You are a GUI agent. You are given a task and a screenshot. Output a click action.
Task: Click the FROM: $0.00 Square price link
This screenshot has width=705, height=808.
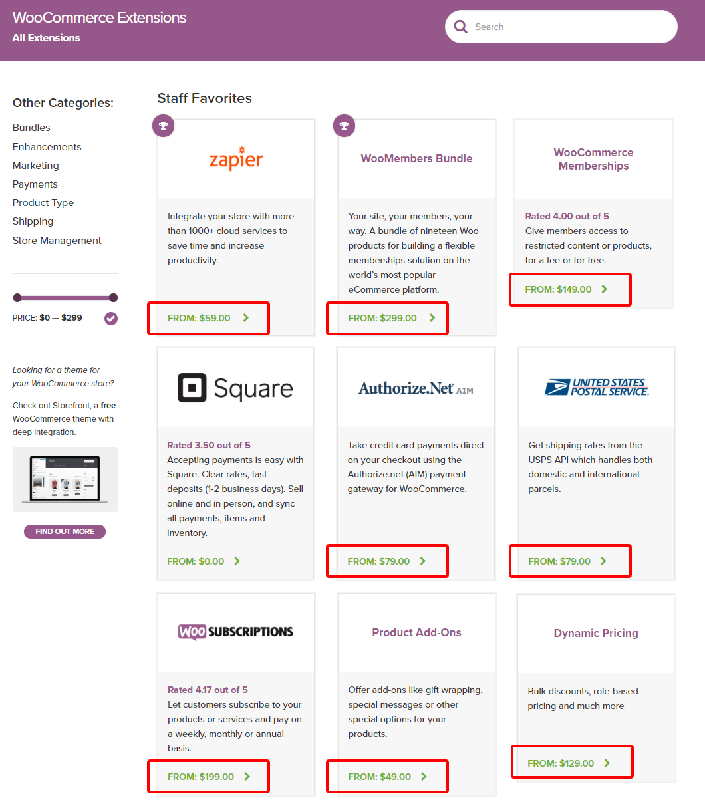point(196,561)
